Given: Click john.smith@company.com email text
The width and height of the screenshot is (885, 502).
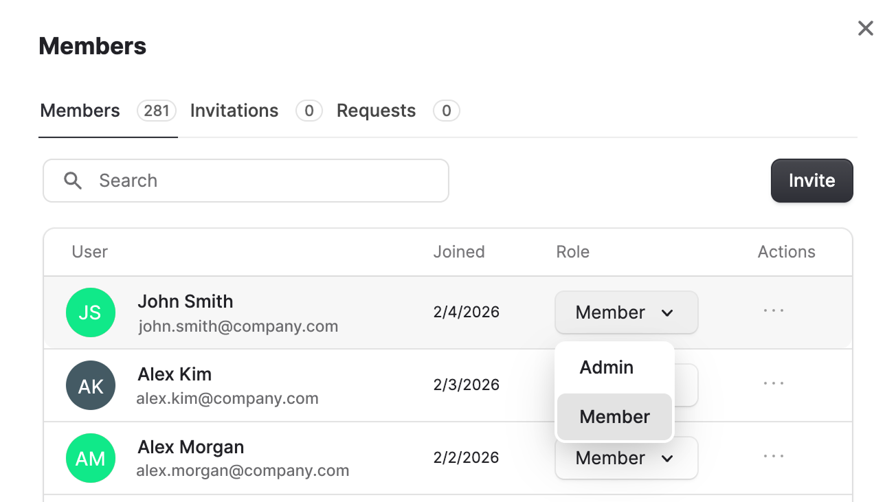Looking at the screenshot, I should 238,326.
